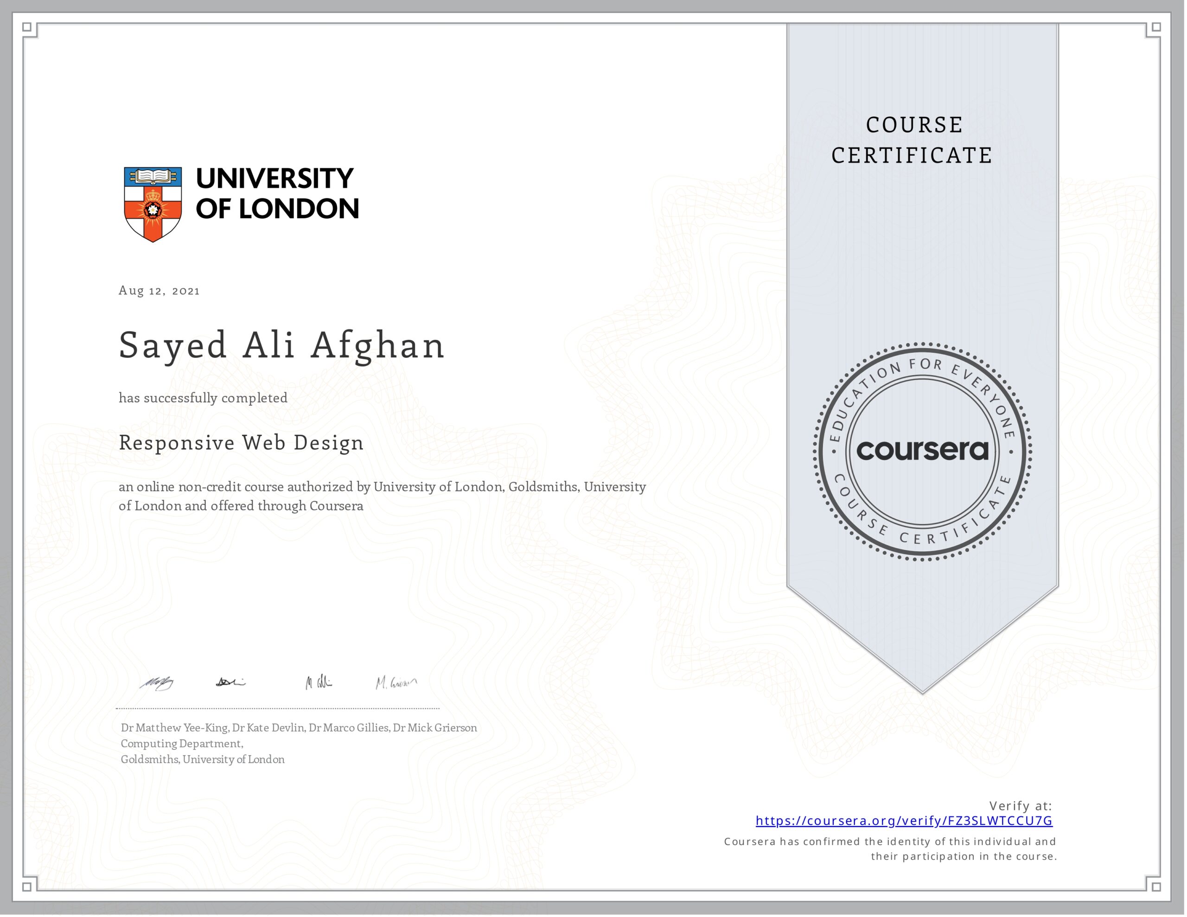Click the 'Verify at:' label
This screenshot has width=1187, height=917.
point(1020,806)
